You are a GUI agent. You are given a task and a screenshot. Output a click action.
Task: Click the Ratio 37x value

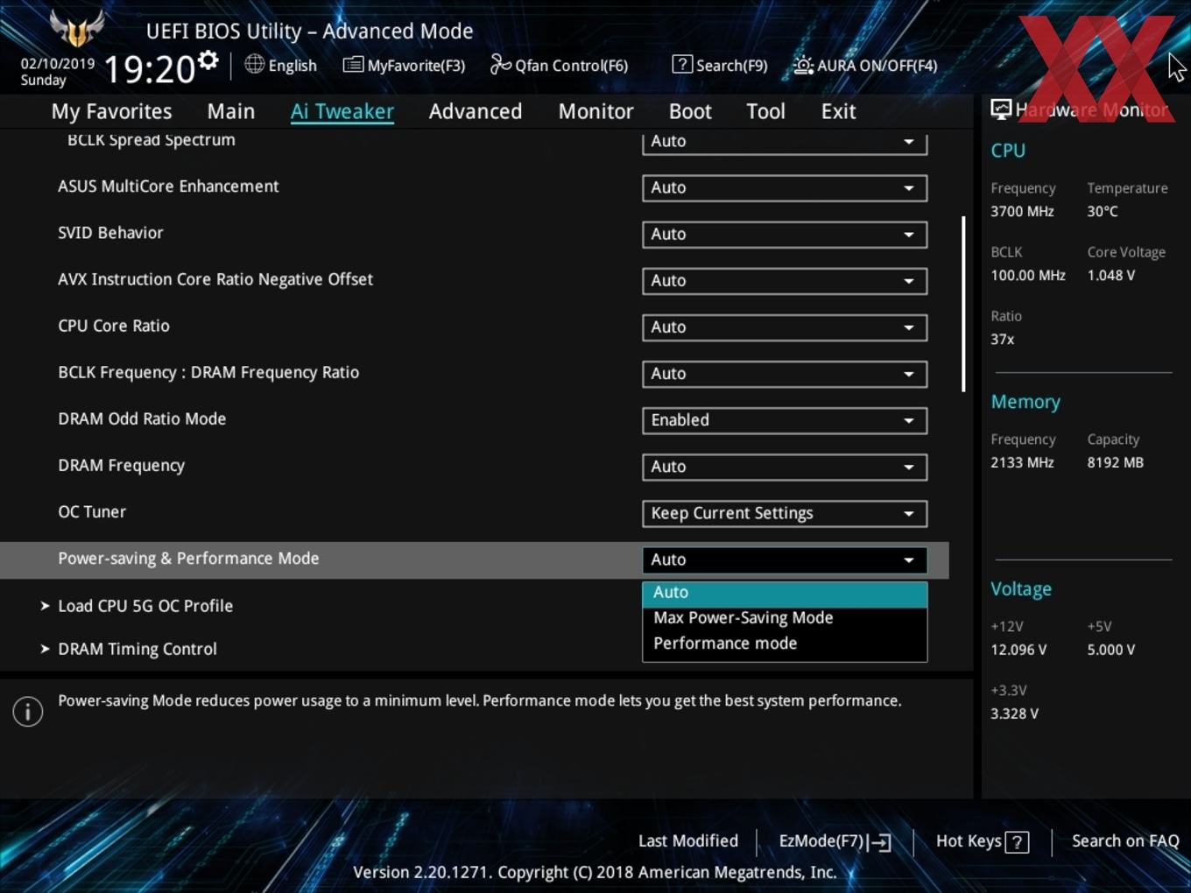pos(1002,339)
